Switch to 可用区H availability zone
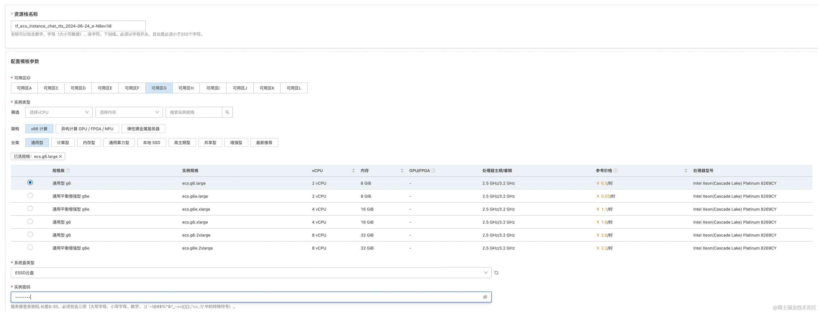 point(186,88)
